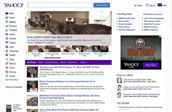Click the Sign In avatar icon

tap(147, 5)
